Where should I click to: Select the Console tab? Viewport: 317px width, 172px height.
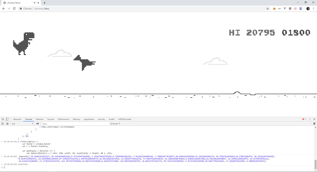coord(29,119)
